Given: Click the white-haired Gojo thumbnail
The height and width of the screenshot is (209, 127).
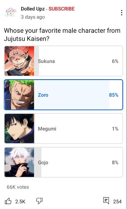Looking at the screenshot, I should point(19,162).
